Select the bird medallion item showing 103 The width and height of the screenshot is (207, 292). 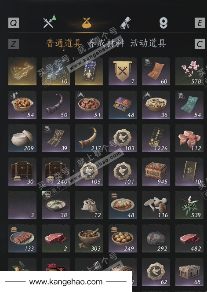pyautogui.click(x=123, y=138)
